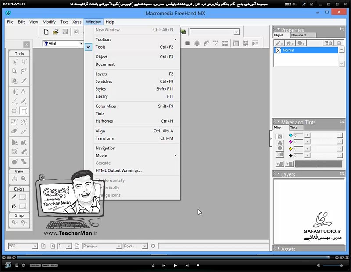Select the Subselect tool

point(24,62)
